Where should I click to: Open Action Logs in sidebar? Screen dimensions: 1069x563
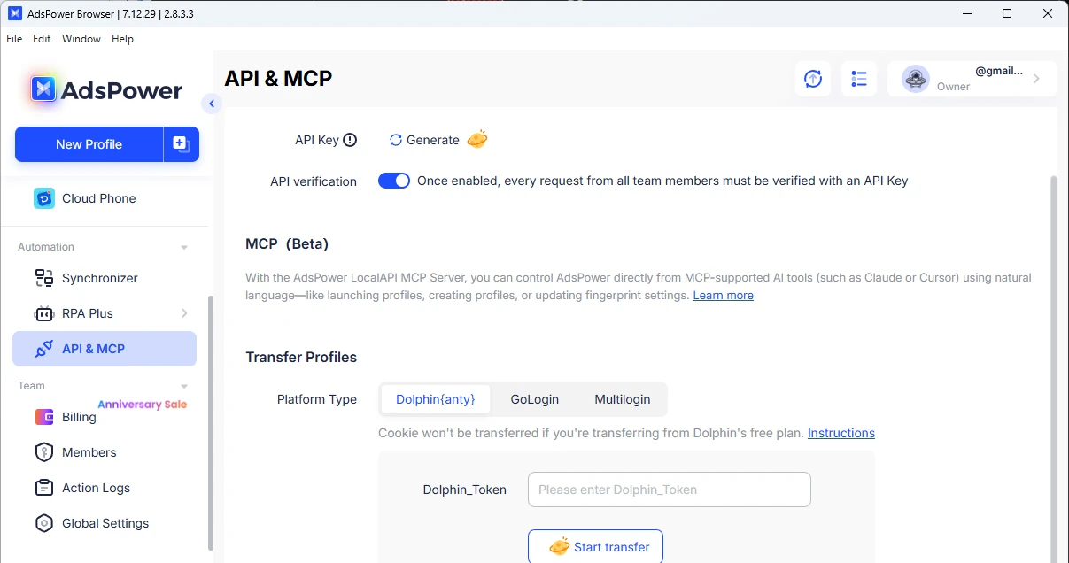[96, 488]
